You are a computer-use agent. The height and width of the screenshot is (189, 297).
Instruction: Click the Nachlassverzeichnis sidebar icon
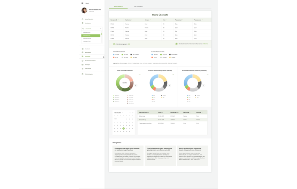[82, 60]
